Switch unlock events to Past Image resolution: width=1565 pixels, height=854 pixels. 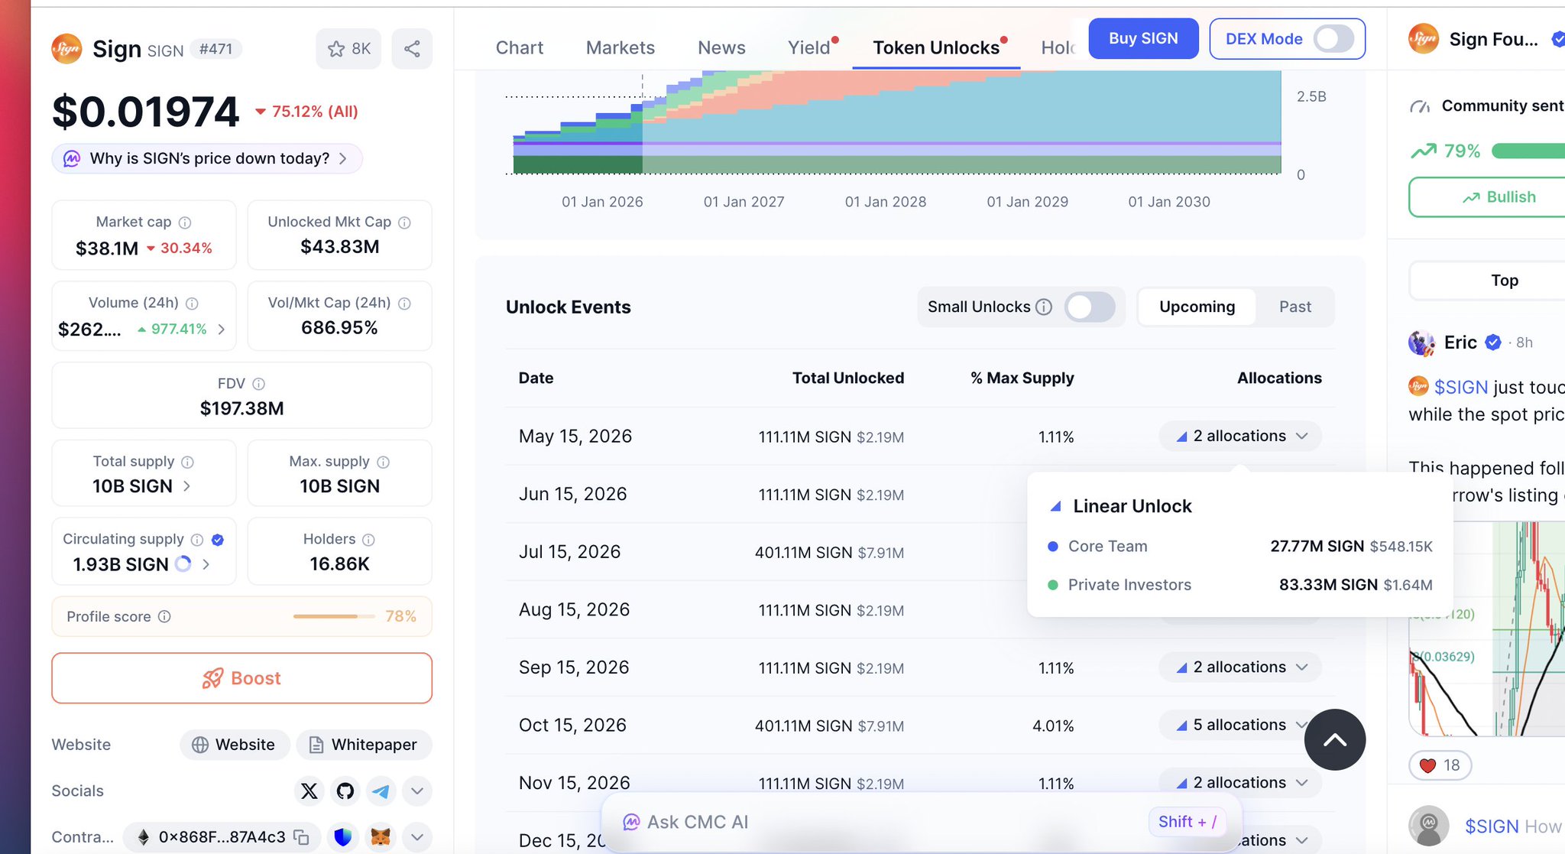1294,307
